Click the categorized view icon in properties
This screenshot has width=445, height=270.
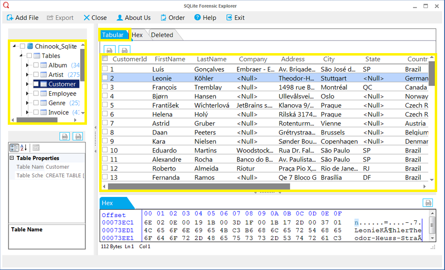14,148
